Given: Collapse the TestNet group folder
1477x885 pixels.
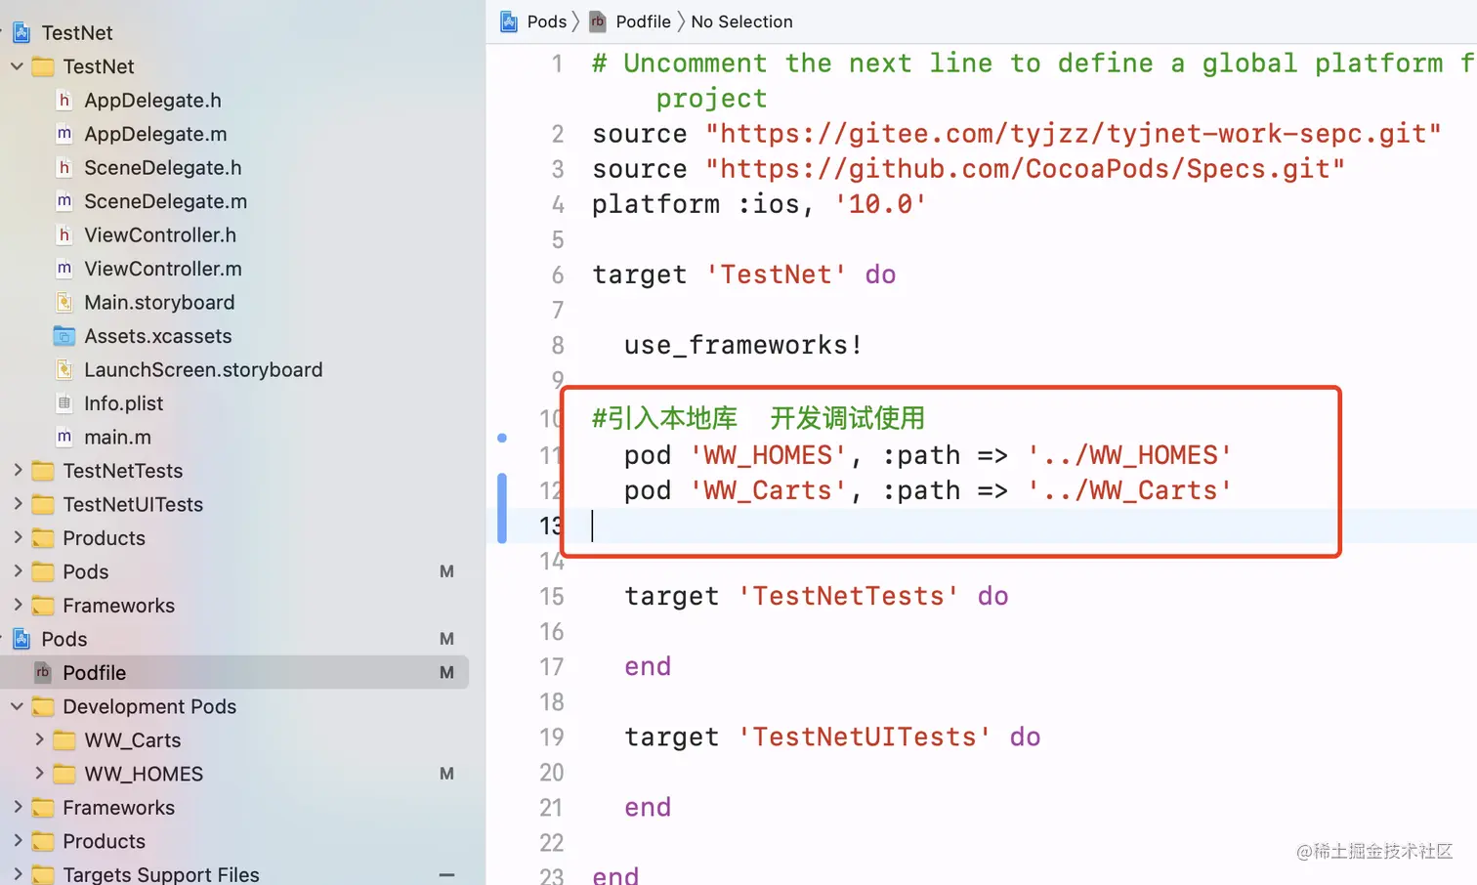Looking at the screenshot, I should point(18,66).
